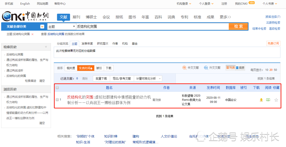The image size is (286, 147).
Task: Click the 外文文献 magnifier icon
Action: point(206,68)
